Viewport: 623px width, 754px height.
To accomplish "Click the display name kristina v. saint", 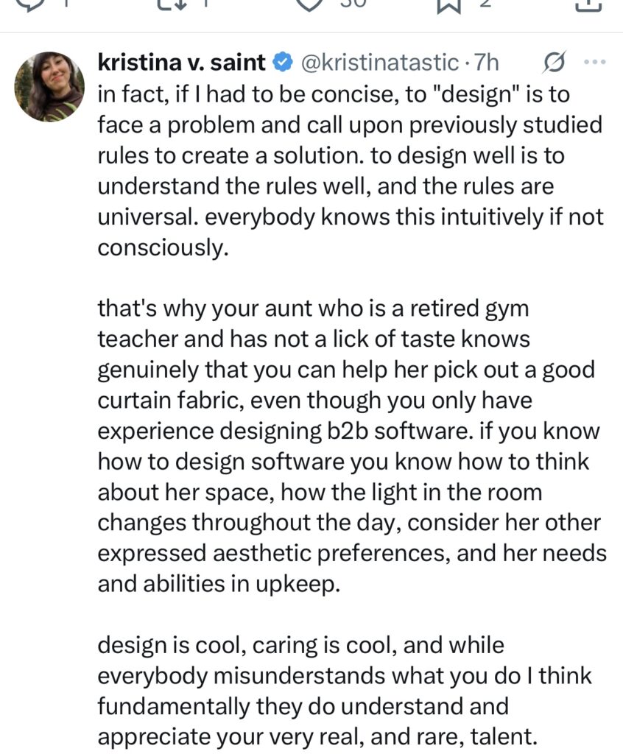I will coord(181,63).
